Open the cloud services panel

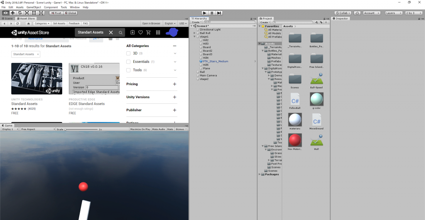click(357, 13)
